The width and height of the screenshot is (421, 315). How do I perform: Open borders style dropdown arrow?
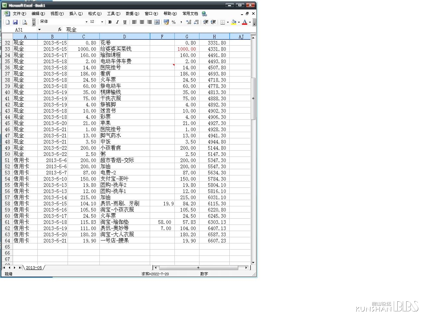coord(228,22)
